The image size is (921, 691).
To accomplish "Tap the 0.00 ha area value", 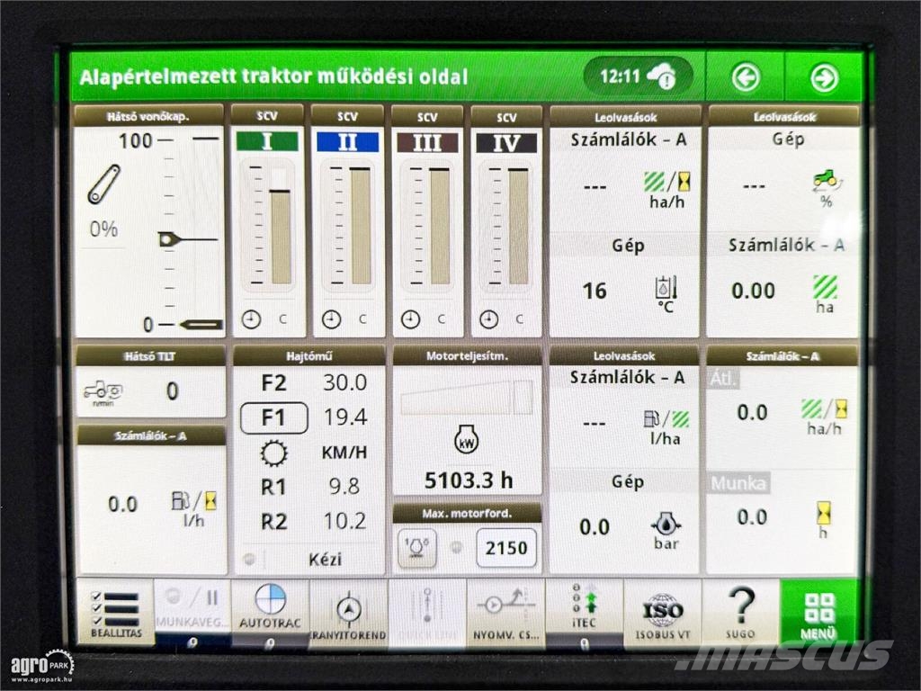I will click(x=753, y=291).
